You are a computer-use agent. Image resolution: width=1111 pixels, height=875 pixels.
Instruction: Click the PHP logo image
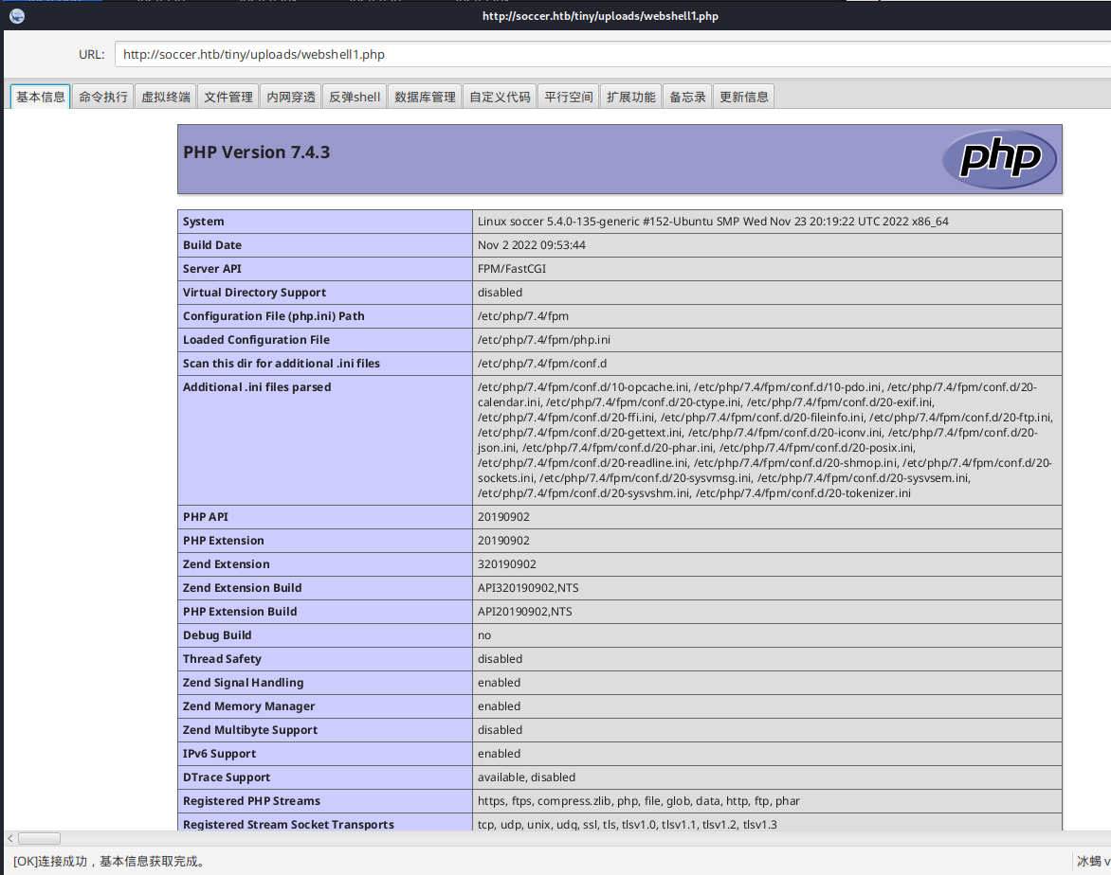(998, 159)
